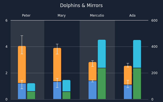Image resolution: width=163 pixels, height=102 pixels.
Task: Click Mary's orange bar segment
Action: (x=57, y=65)
